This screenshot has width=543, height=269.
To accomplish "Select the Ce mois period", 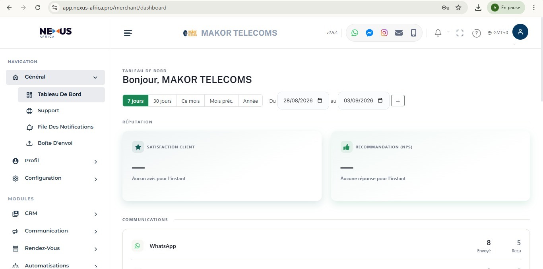I will coord(190,101).
